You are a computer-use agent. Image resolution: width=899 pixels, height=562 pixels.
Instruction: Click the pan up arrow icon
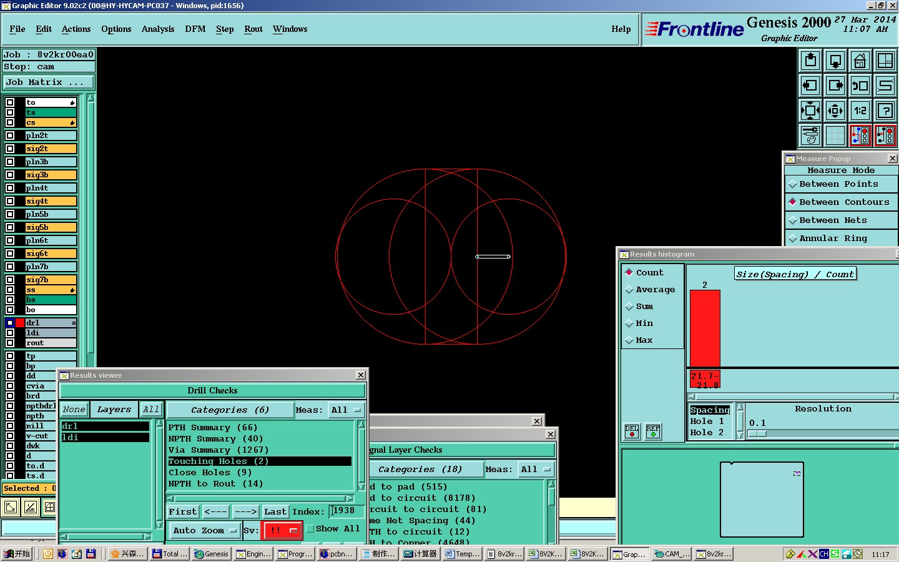[x=810, y=61]
